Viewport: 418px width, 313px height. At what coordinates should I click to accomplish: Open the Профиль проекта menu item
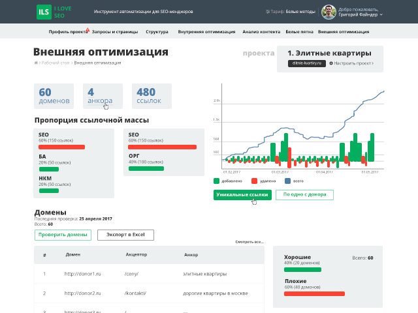click(68, 32)
